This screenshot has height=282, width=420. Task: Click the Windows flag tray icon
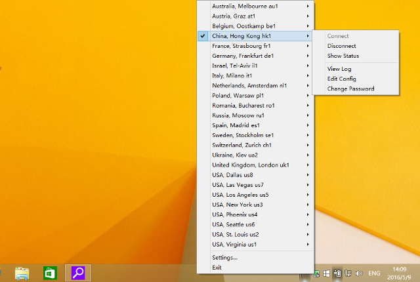[x=326, y=273]
